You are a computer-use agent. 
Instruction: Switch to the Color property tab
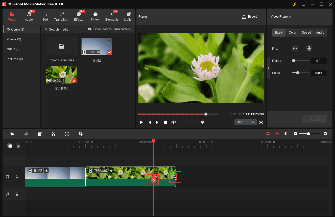[293, 33]
